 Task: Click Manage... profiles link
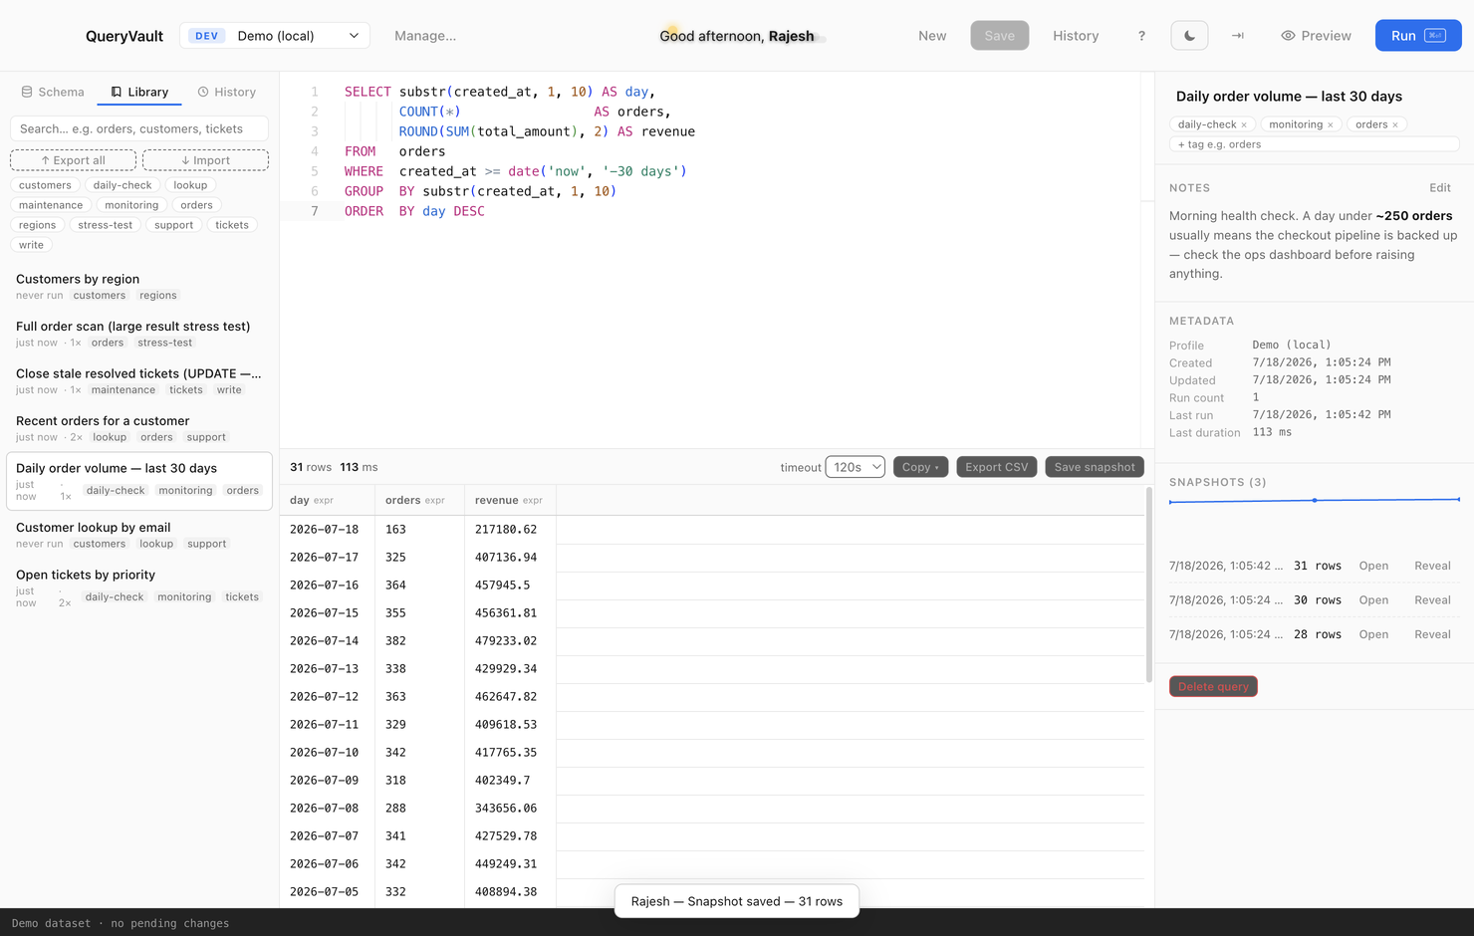(x=425, y=36)
